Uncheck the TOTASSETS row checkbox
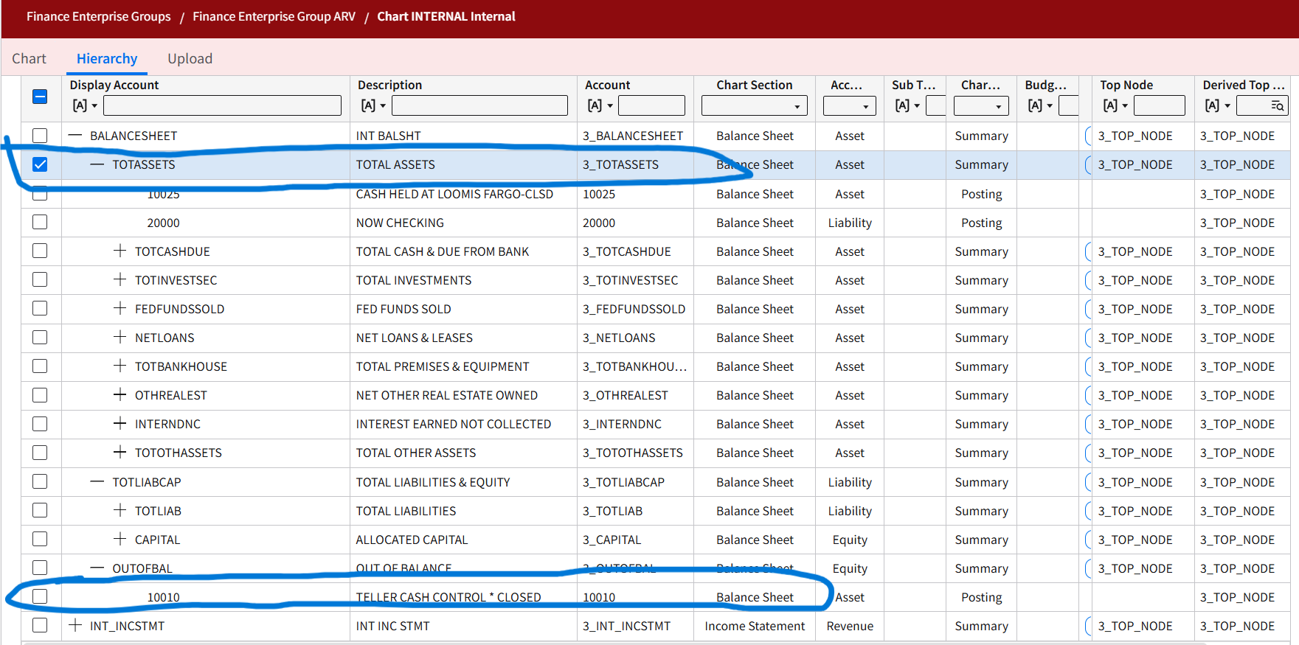The height and width of the screenshot is (645, 1299). coord(40,164)
